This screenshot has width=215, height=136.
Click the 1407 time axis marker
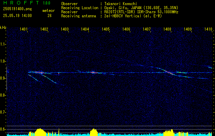[147, 29]
